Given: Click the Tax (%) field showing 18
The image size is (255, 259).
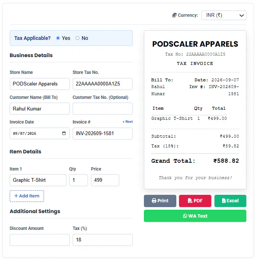Looking at the screenshot, I should 103,240.
